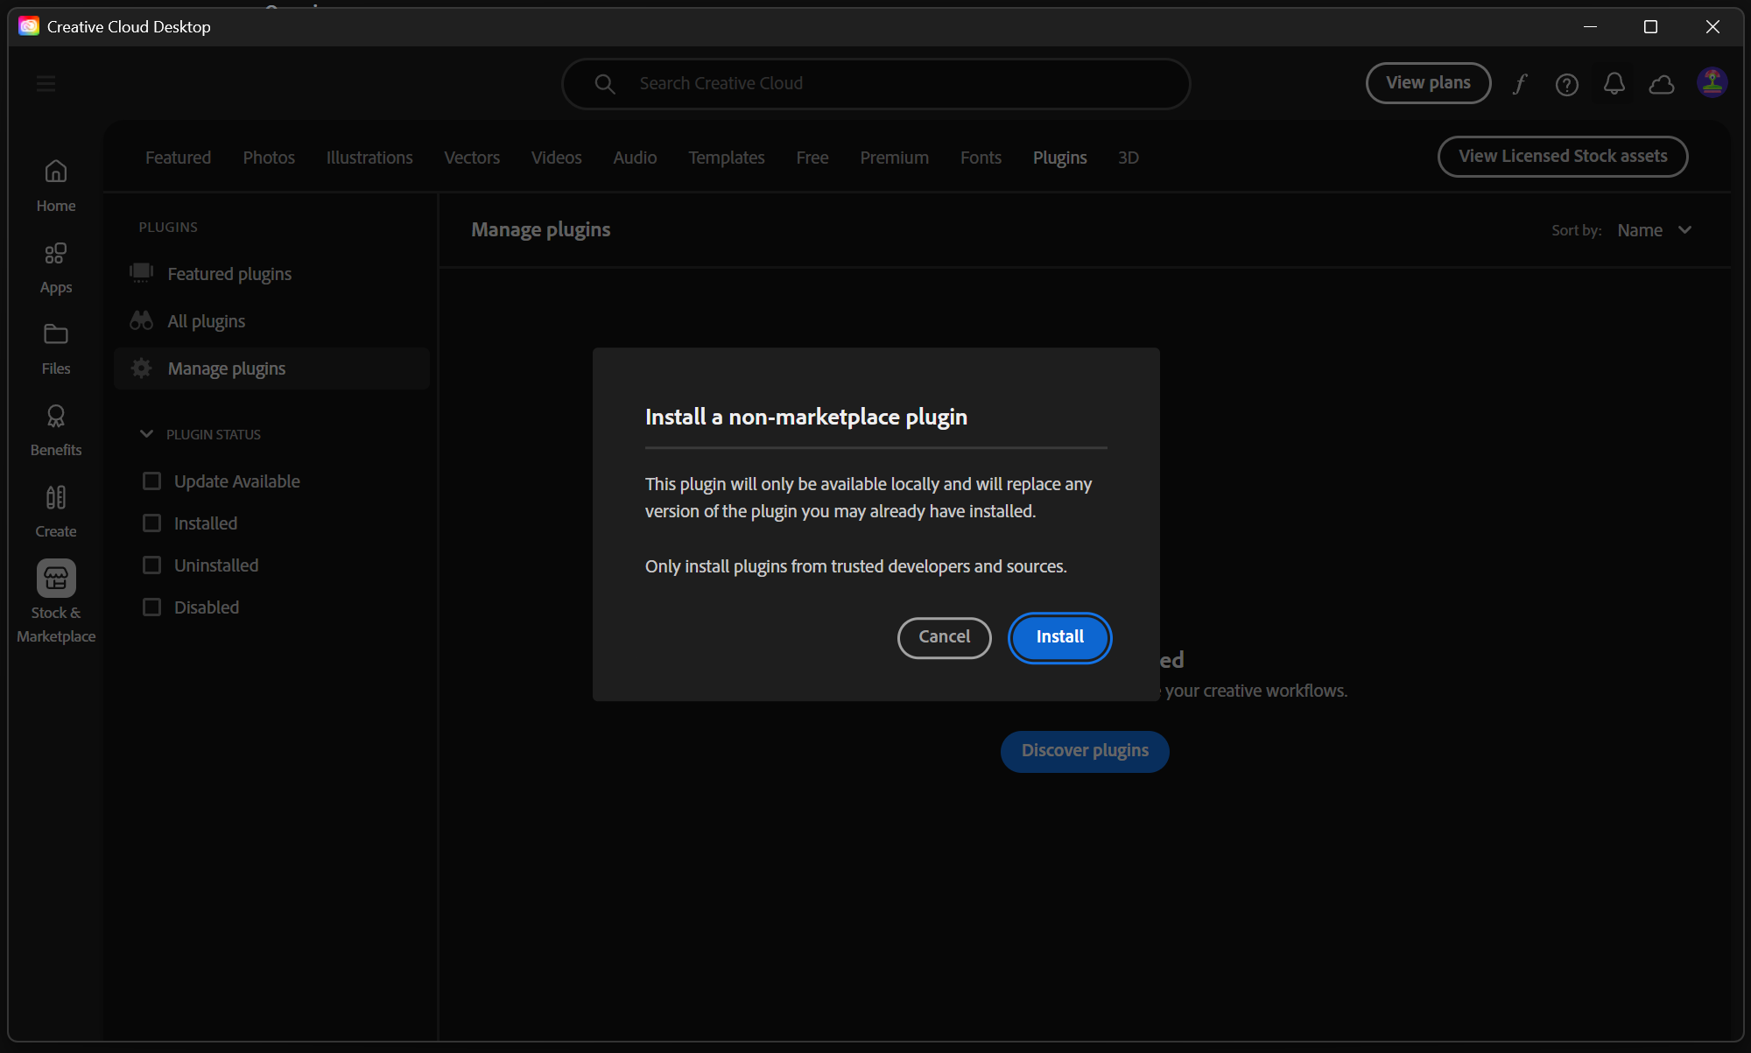Check the Uninstalled filter
Screen dimensions: 1751x1053
151,565
